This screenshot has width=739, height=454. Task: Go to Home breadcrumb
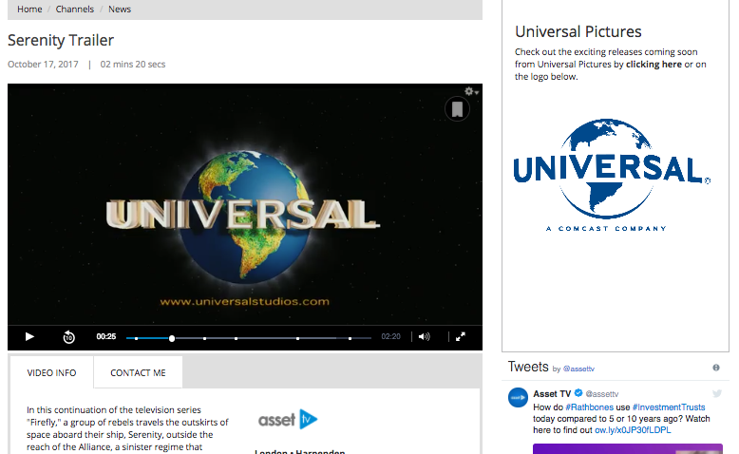pyautogui.click(x=29, y=9)
